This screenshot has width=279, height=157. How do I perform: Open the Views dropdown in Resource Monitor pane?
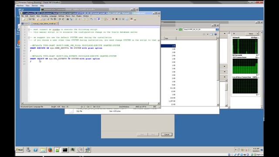[x=252, y=34]
